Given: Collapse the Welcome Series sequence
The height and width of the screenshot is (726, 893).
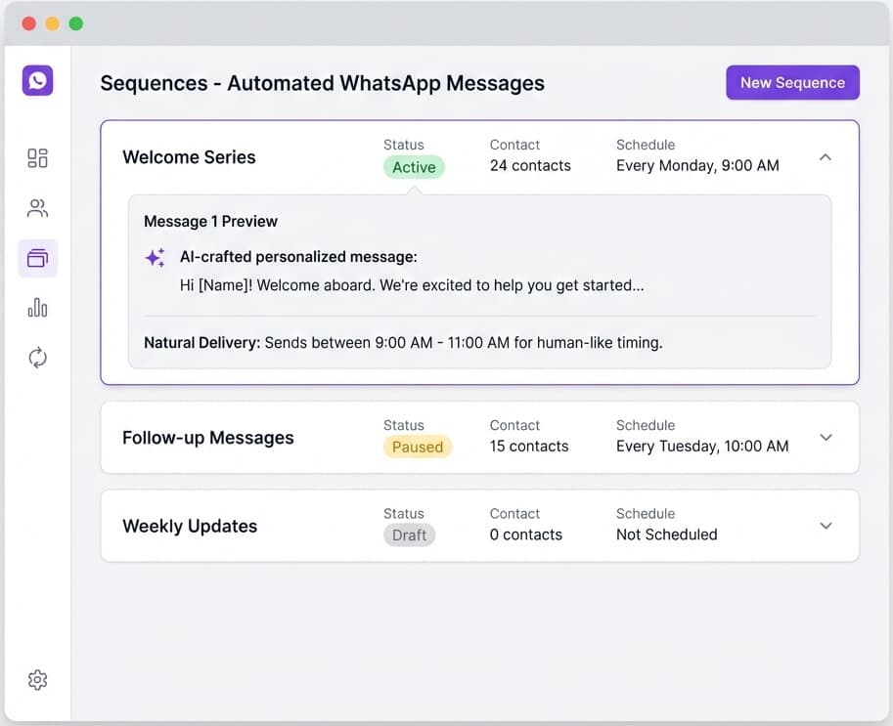Looking at the screenshot, I should click(826, 156).
